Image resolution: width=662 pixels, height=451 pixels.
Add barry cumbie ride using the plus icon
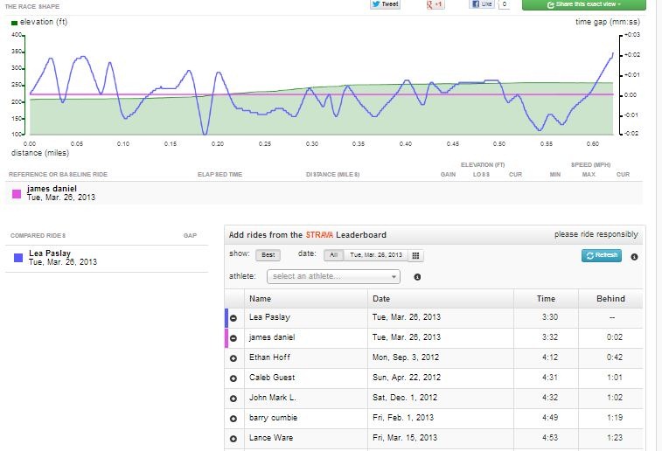point(233,419)
